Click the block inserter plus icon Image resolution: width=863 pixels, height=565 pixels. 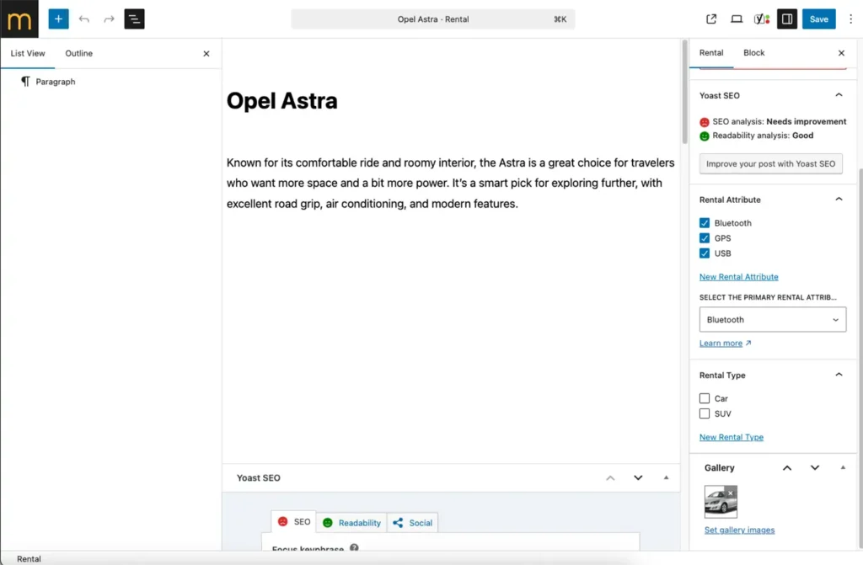click(x=58, y=19)
